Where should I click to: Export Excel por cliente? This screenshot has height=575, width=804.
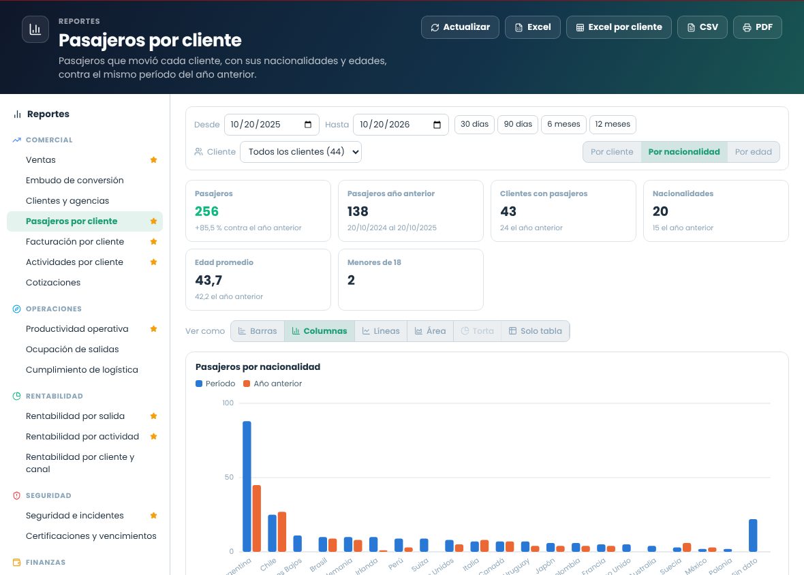[x=619, y=27]
